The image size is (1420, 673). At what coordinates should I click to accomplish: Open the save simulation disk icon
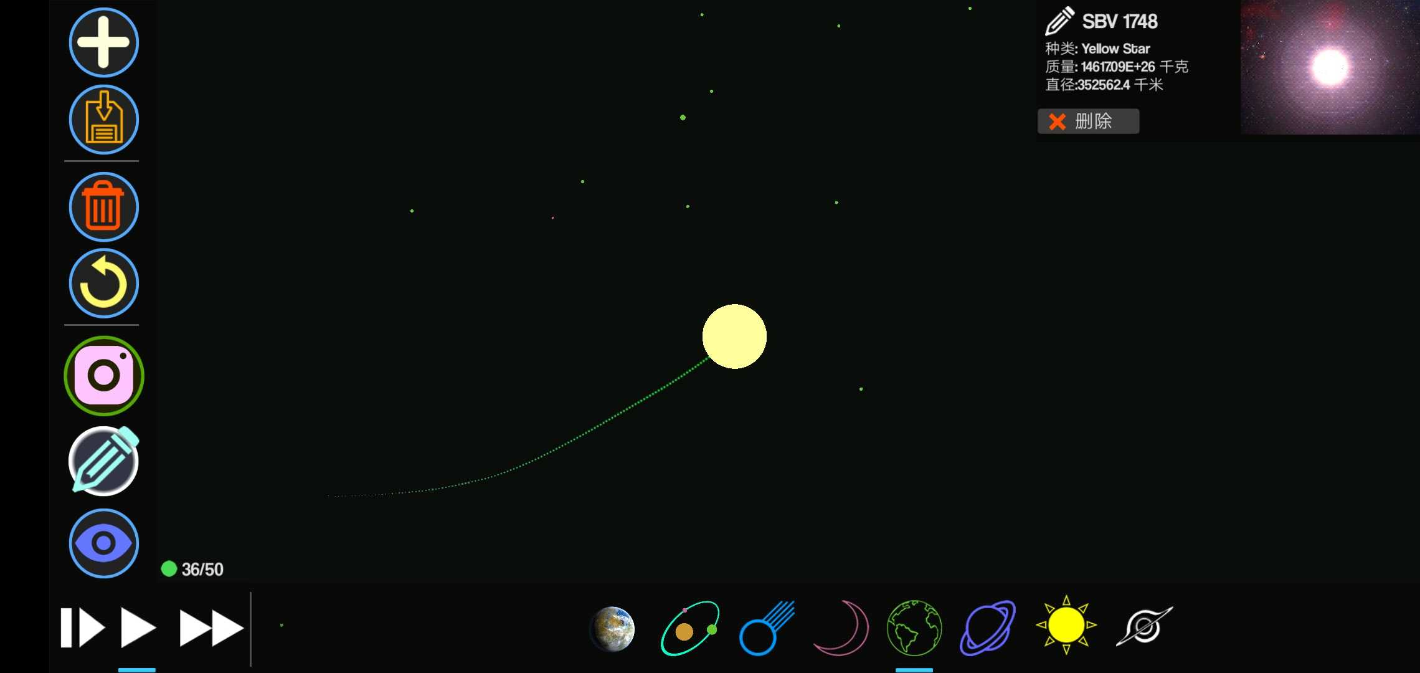103,119
